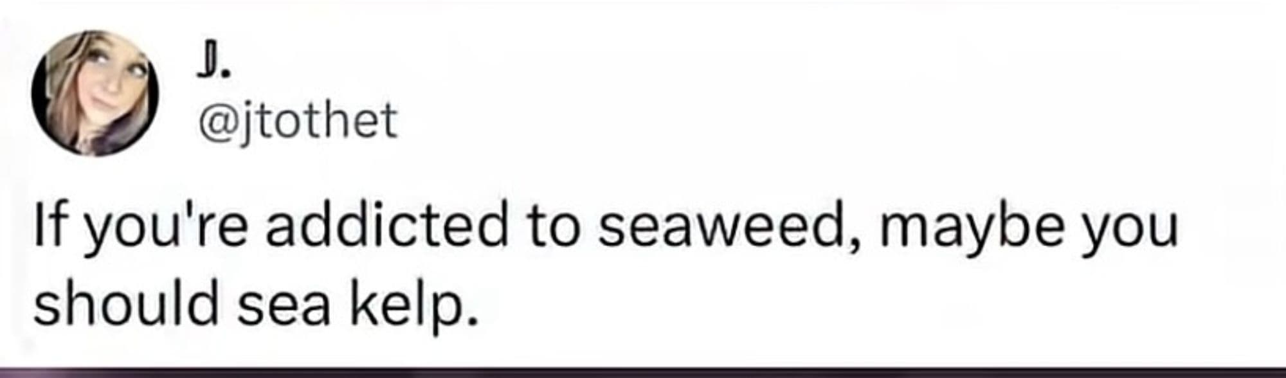The image size is (1286, 378).
Task: Click the comma after "seaweed"
Action: click(853, 243)
